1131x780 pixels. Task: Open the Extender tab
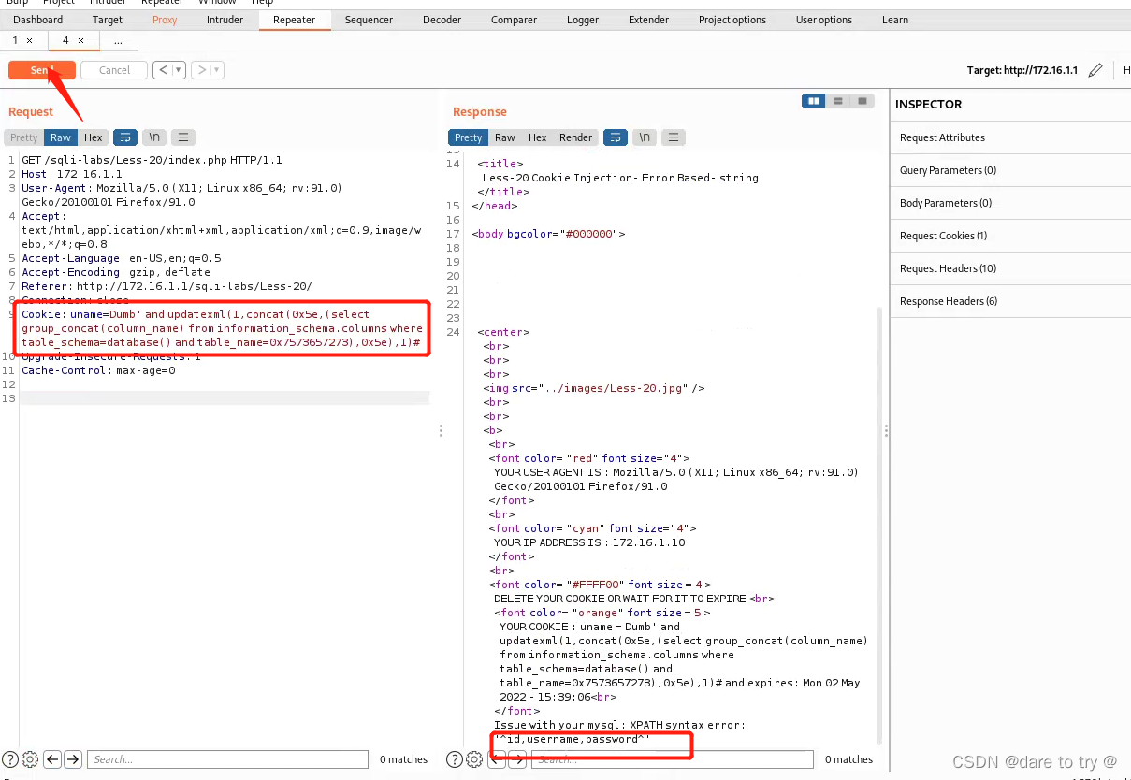(648, 20)
